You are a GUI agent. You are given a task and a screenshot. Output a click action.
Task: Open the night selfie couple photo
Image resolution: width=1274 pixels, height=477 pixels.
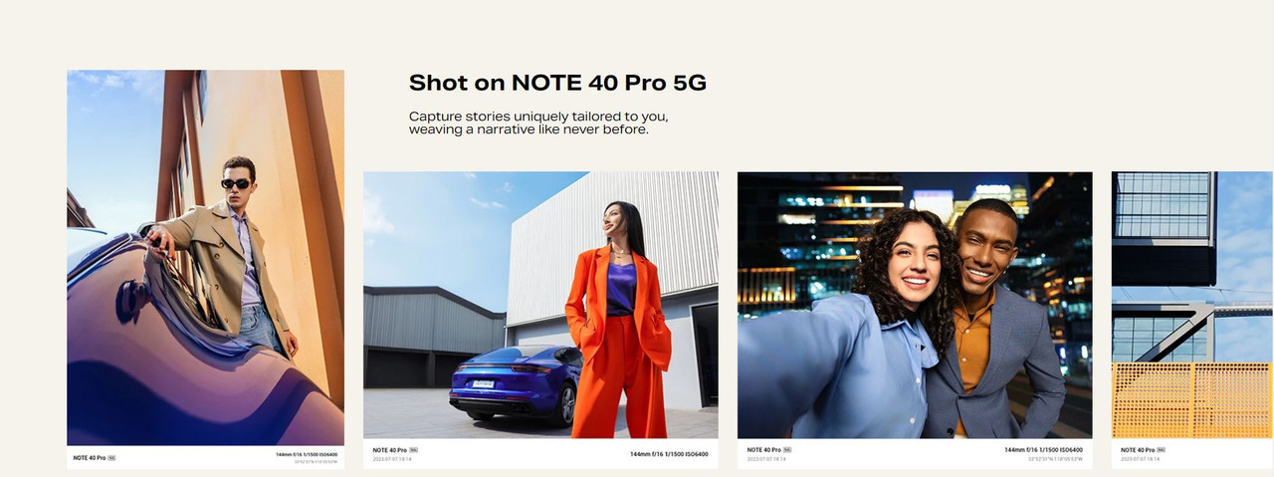pyautogui.click(x=915, y=305)
